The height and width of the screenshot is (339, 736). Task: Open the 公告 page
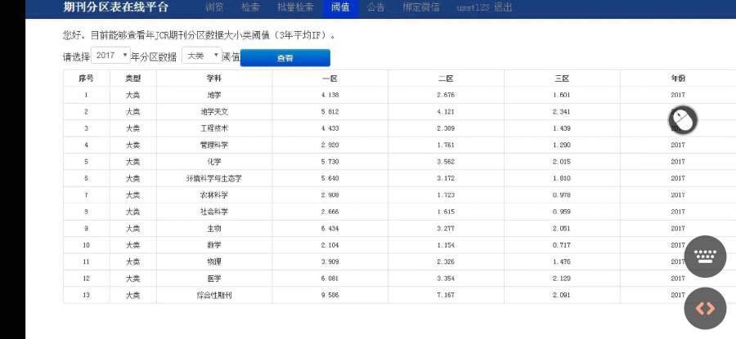[376, 7]
